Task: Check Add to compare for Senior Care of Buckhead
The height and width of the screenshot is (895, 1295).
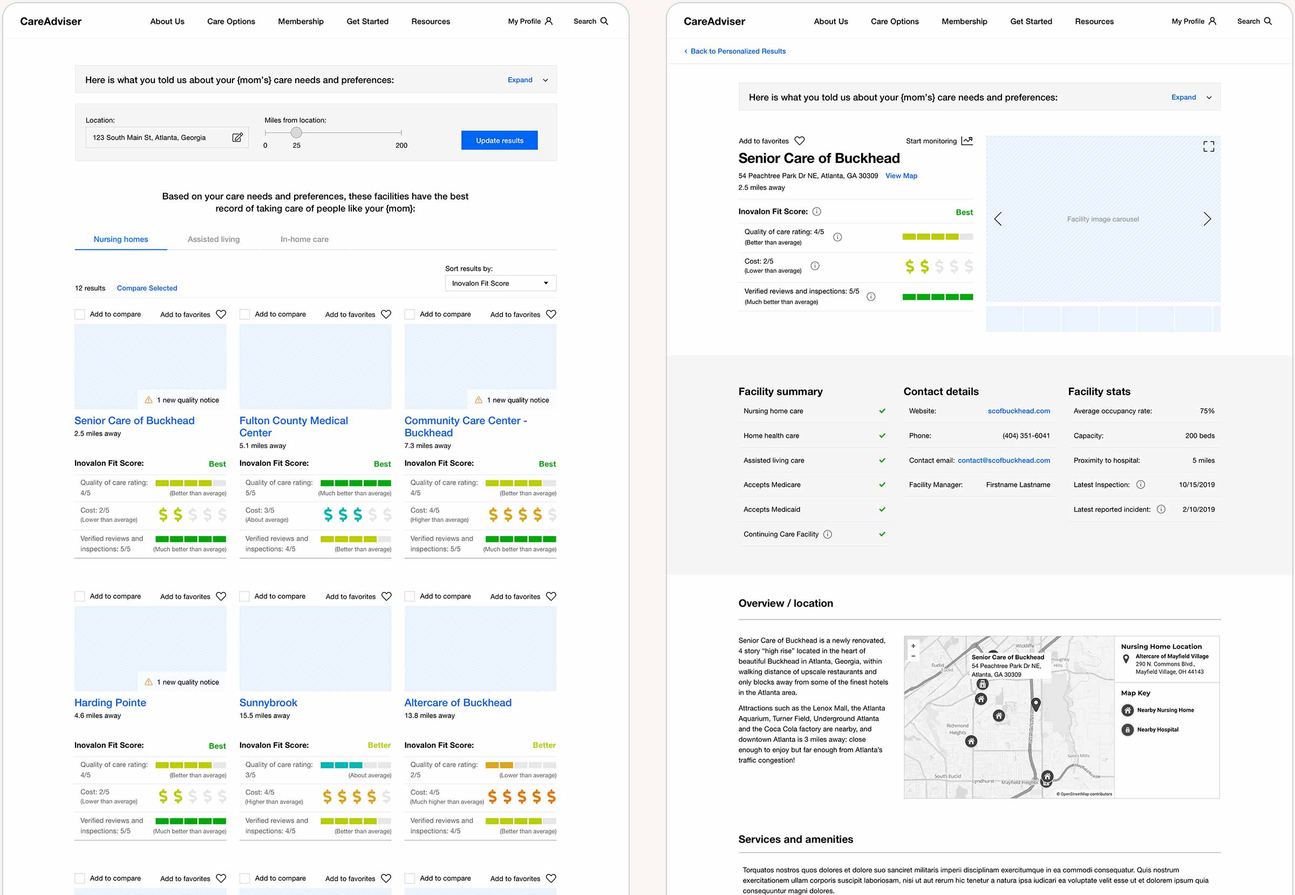Action: tap(80, 314)
